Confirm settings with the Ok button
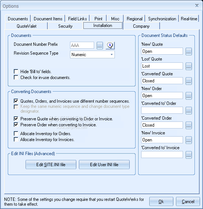 (x=161, y=202)
